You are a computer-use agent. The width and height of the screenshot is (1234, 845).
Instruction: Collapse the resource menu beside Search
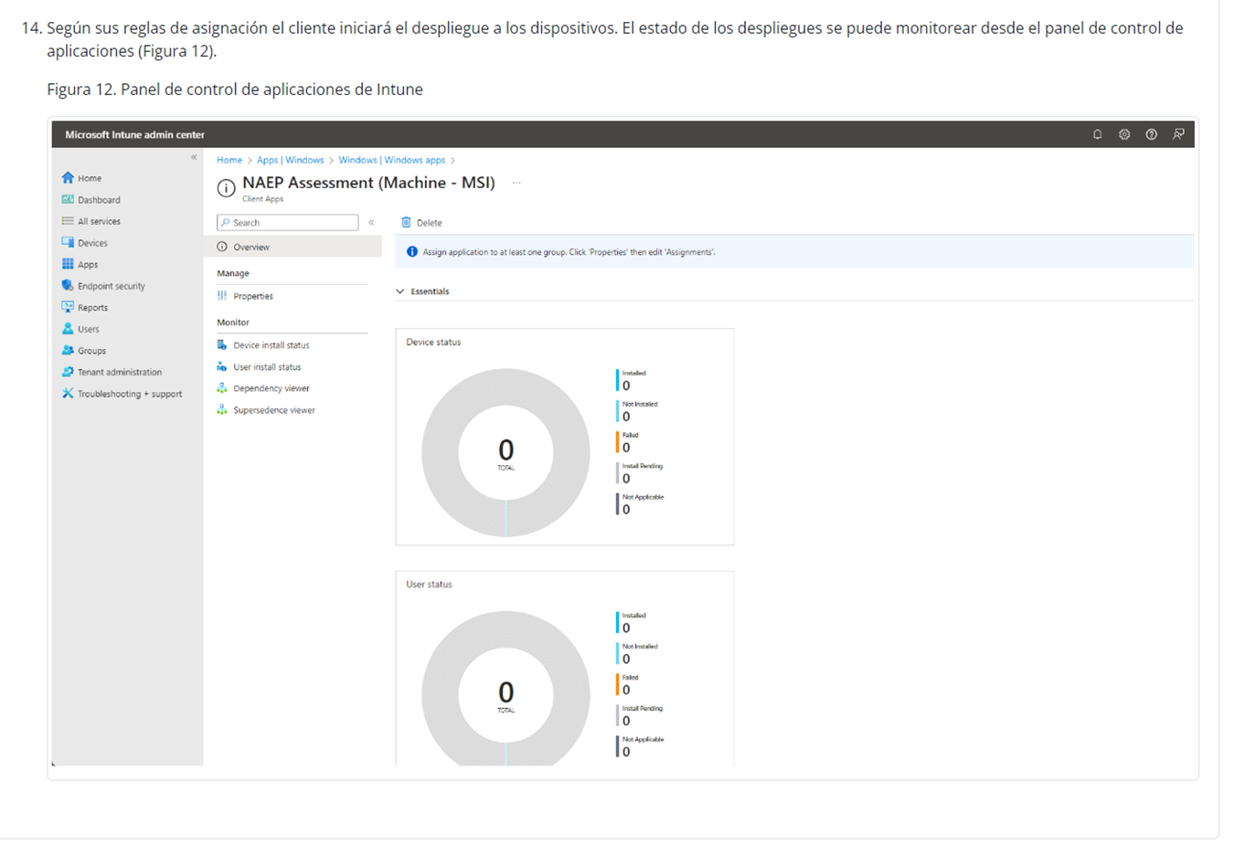(371, 223)
